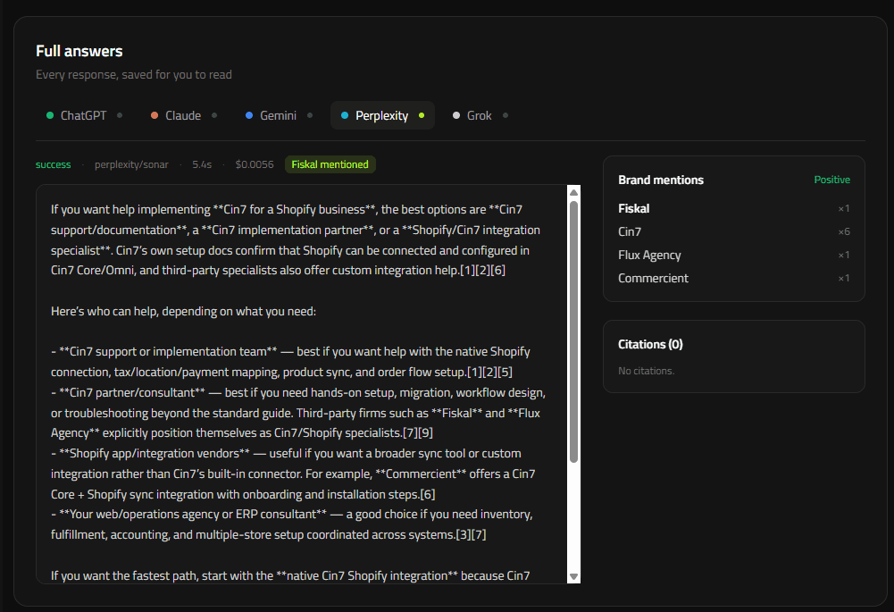
Task: Click the Fiskal mentioned badge
Action: pos(330,164)
